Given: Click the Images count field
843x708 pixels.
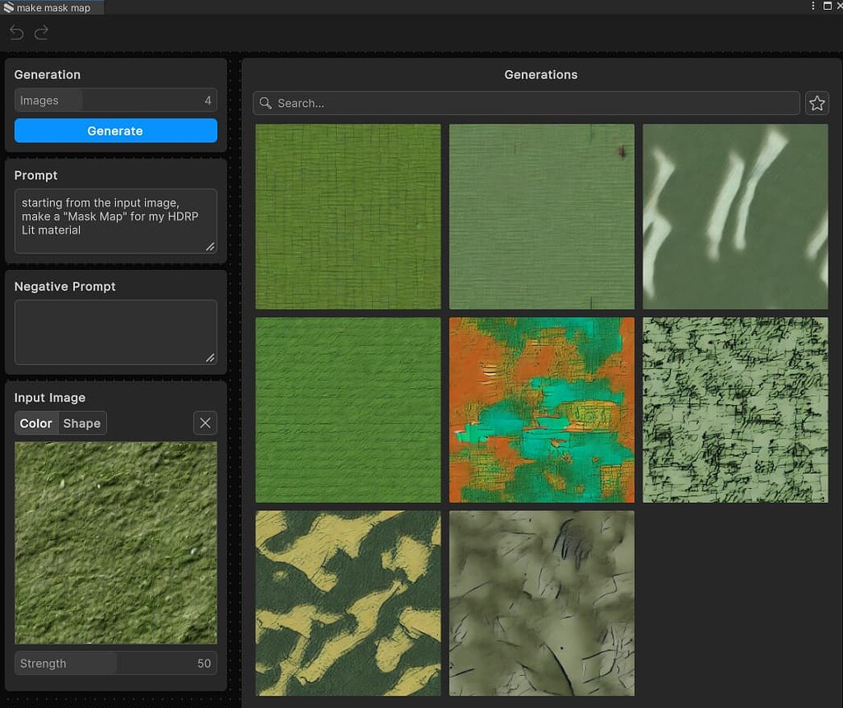Looking at the screenshot, I should (x=115, y=100).
